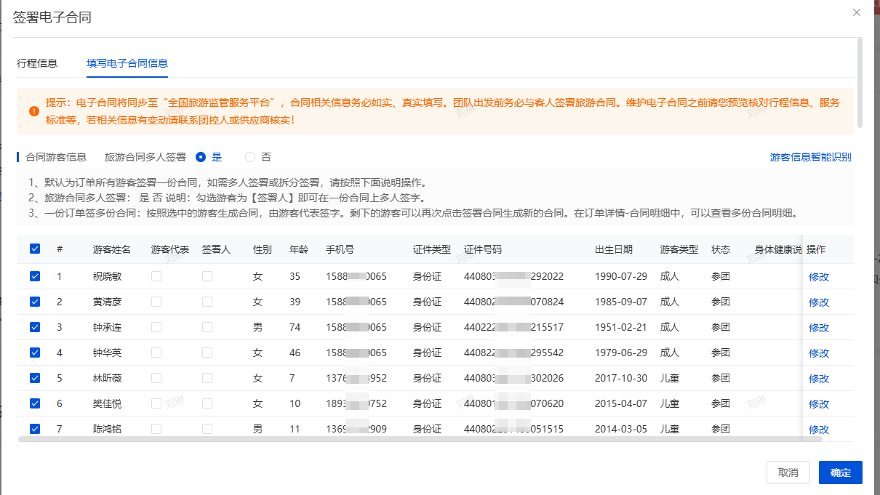The image size is (880, 495).
Task: Confirm with the 确定 button
Action: click(x=840, y=472)
